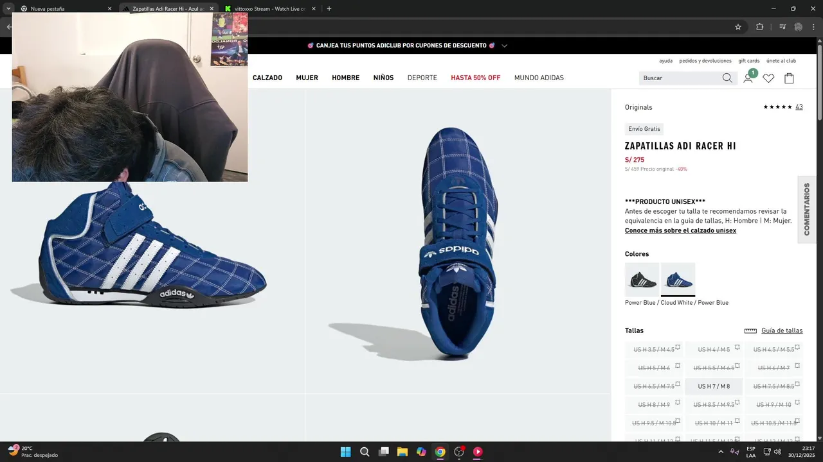The image size is (823, 462).
Task: Open the Chrome three-dot menu
Action: tap(815, 27)
